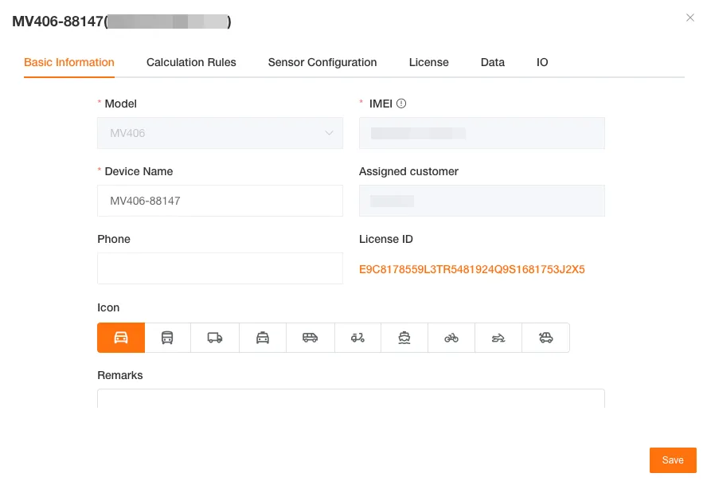This screenshot has width=707, height=485.
Task: Choose the bicycle icon
Action: click(x=451, y=338)
